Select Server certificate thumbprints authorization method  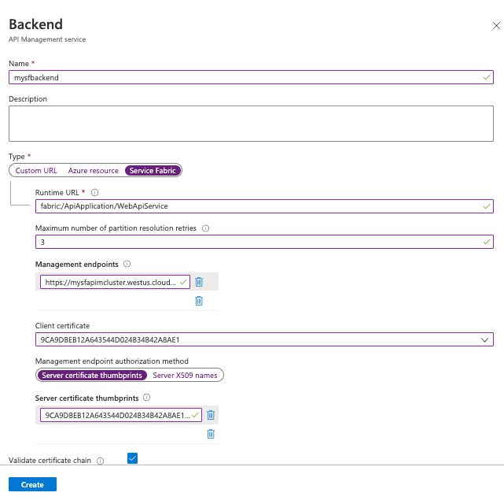tap(92, 376)
